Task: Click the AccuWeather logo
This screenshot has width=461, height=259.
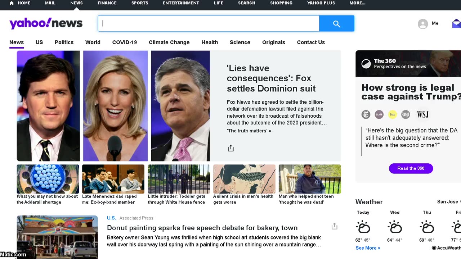Action: (x=446, y=248)
